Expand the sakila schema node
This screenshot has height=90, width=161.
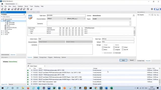click(2, 31)
